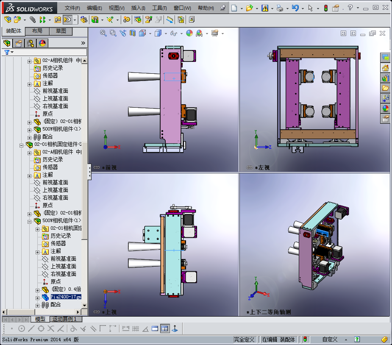Viewport: 392px width, 345px height.
Task: Open the Linear Component Pattern tool
Action: [42, 19]
